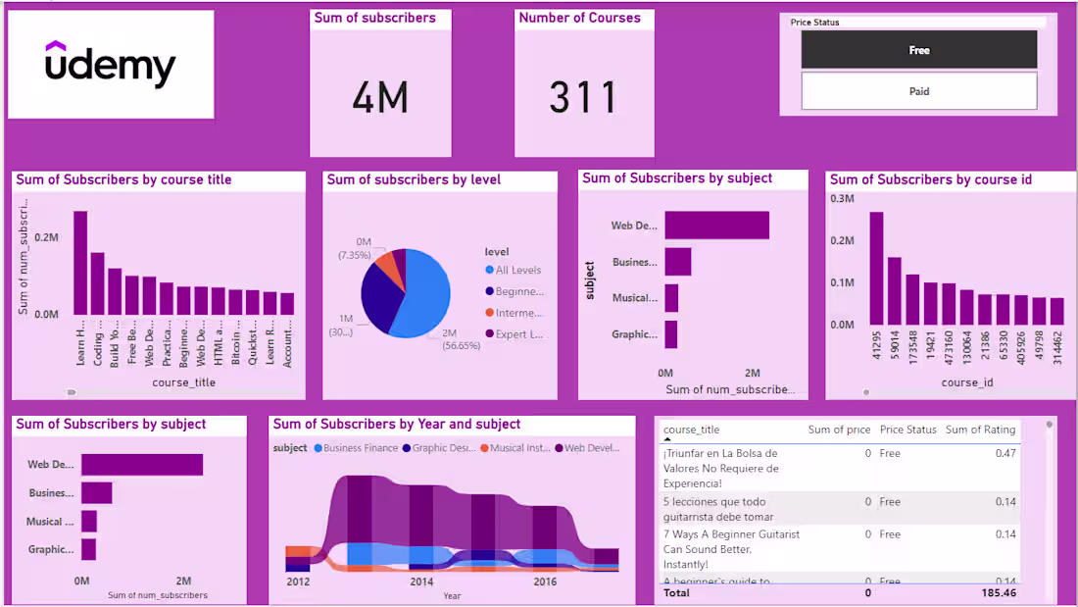Sort the table by Sum of Rating
Image resolution: width=1078 pixels, height=607 pixels.
tap(980, 430)
